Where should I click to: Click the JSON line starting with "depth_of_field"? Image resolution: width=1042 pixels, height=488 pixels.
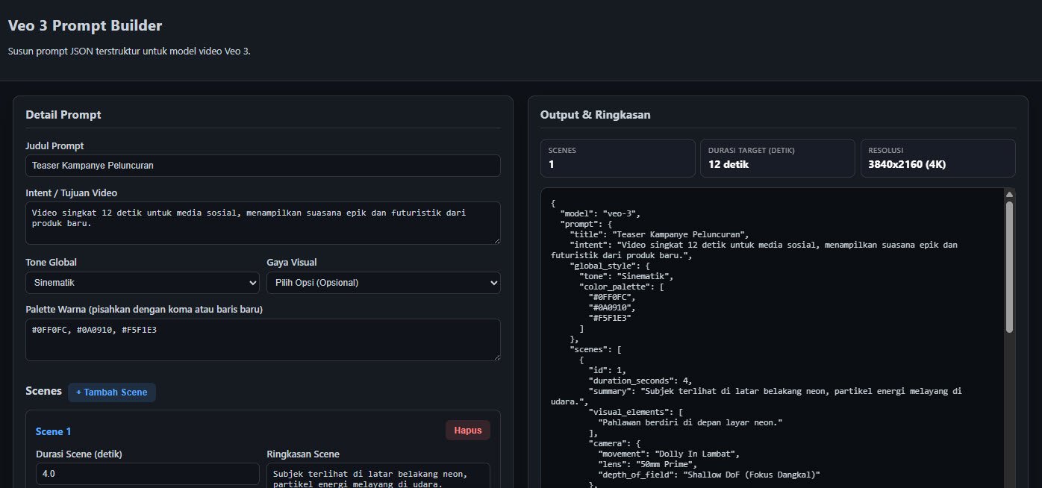point(708,475)
